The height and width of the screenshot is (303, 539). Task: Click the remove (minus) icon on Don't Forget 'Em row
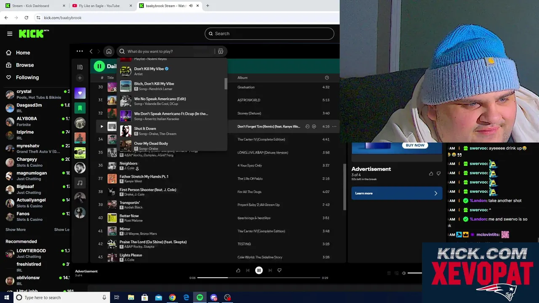(307, 126)
